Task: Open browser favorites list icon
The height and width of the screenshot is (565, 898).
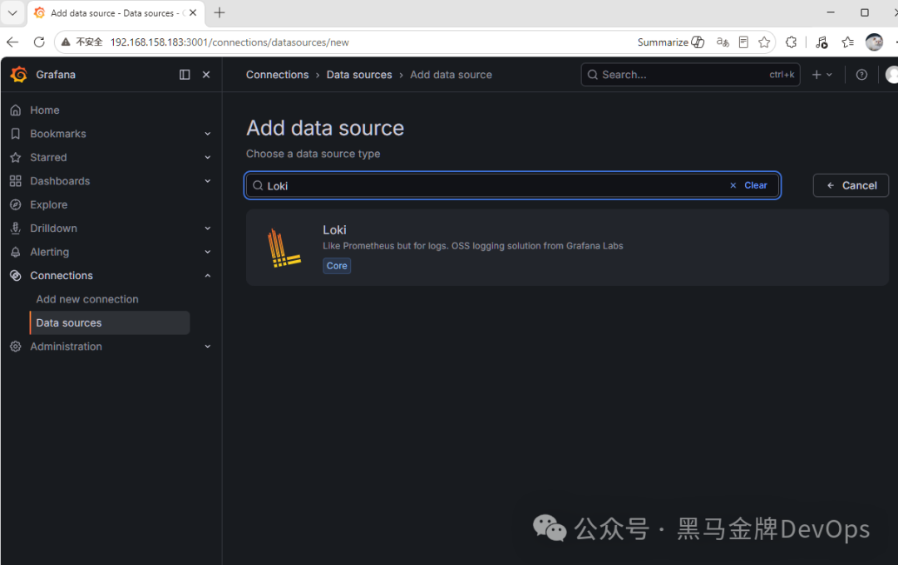Action: 847,42
